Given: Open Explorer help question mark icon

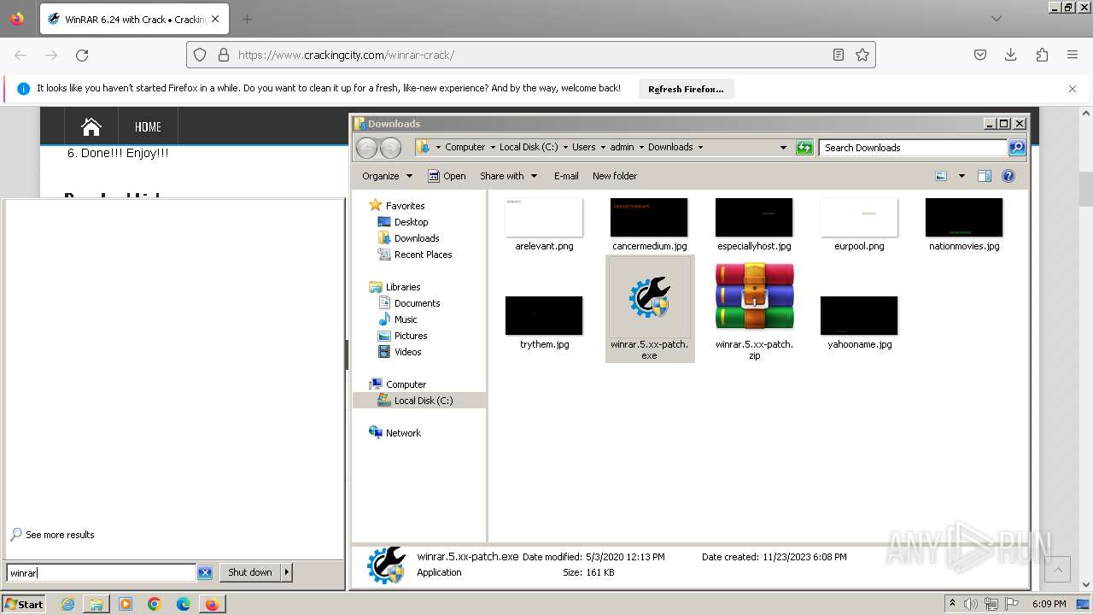Looking at the screenshot, I should pos(1008,176).
